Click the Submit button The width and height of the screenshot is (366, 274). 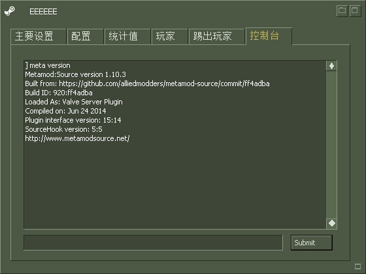pyautogui.click(x=311, y=243)
